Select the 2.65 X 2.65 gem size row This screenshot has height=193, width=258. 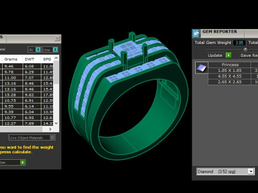pos(230,82)
